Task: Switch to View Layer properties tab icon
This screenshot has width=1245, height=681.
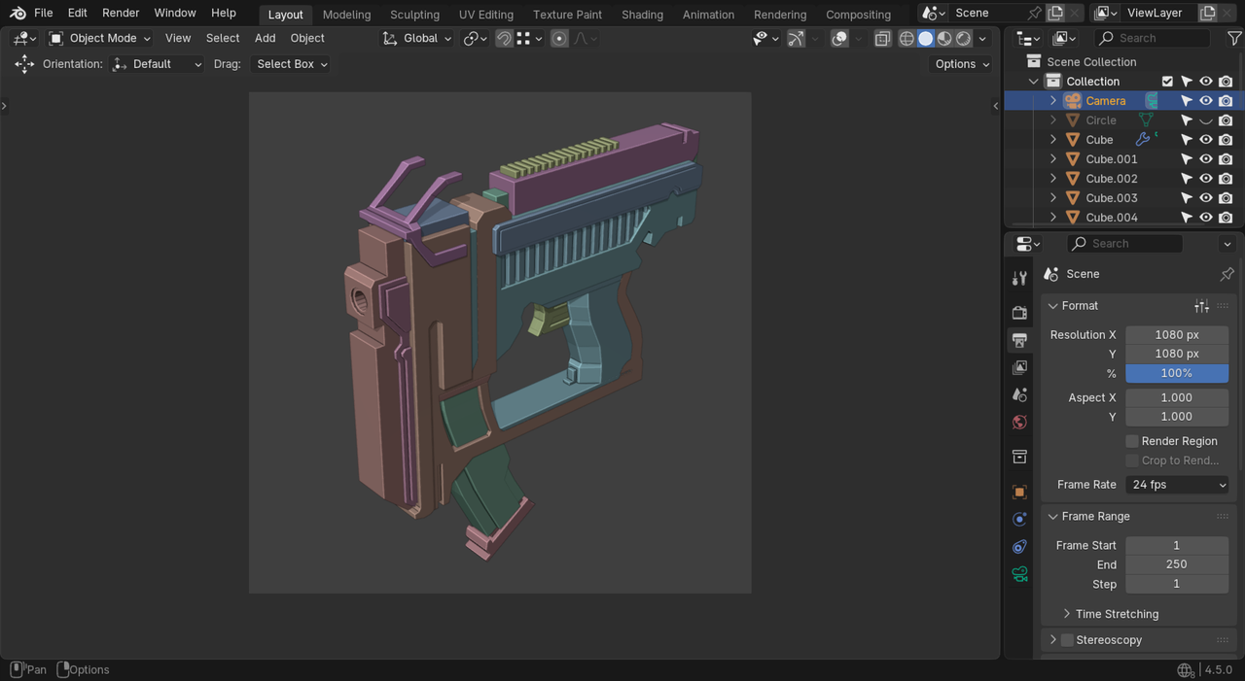Action: pyautogui.click(x=1019, y=368)
